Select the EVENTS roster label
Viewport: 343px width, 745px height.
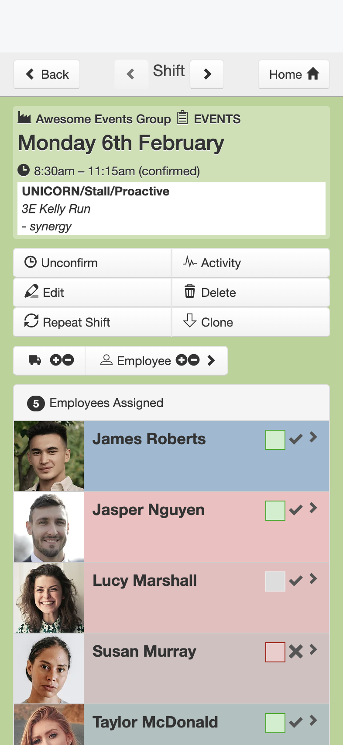[217, 119]
